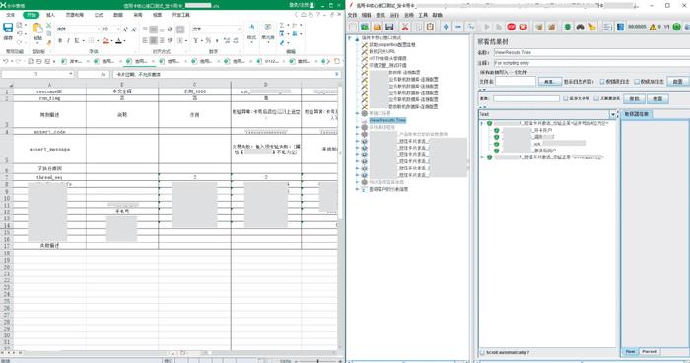Viewport: 690px width, 363px height.
Task: Click JMeter's Clear broom icon
Action: tap(539, 28)
